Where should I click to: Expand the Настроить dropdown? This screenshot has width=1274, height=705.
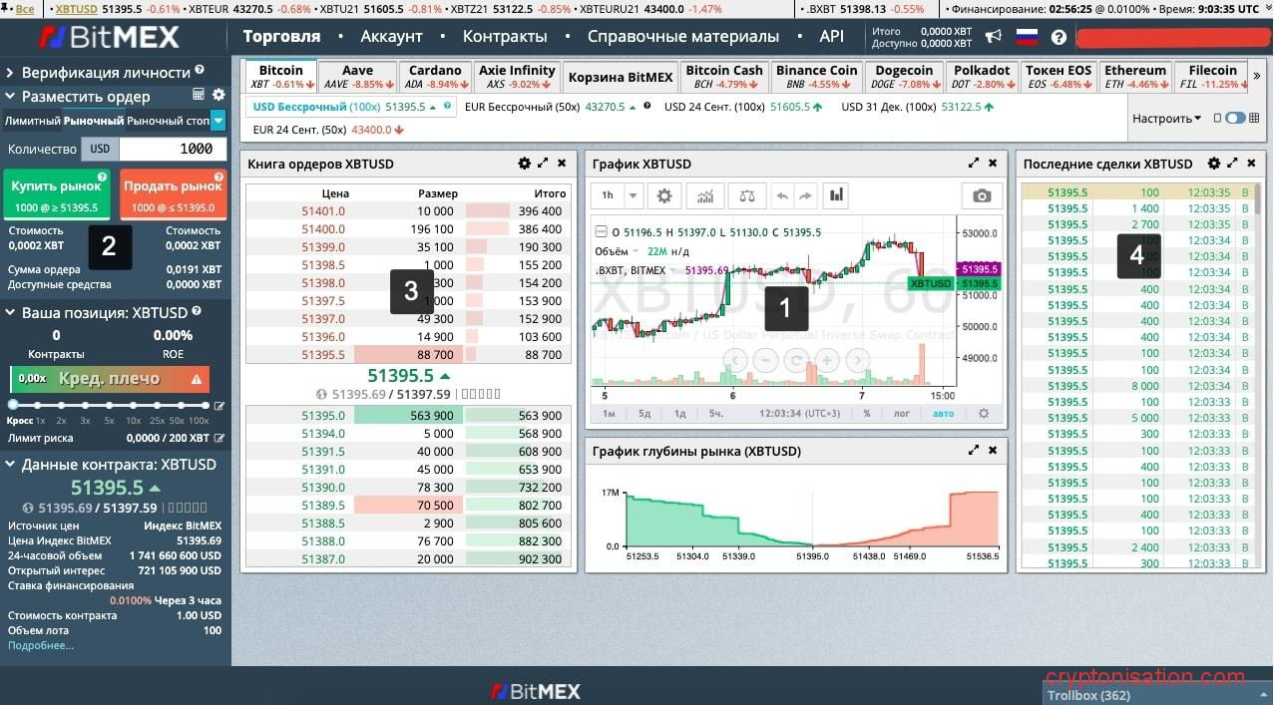click(1166, 118)
